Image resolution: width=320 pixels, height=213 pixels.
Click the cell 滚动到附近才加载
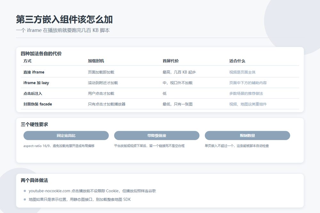coord(103,83)
